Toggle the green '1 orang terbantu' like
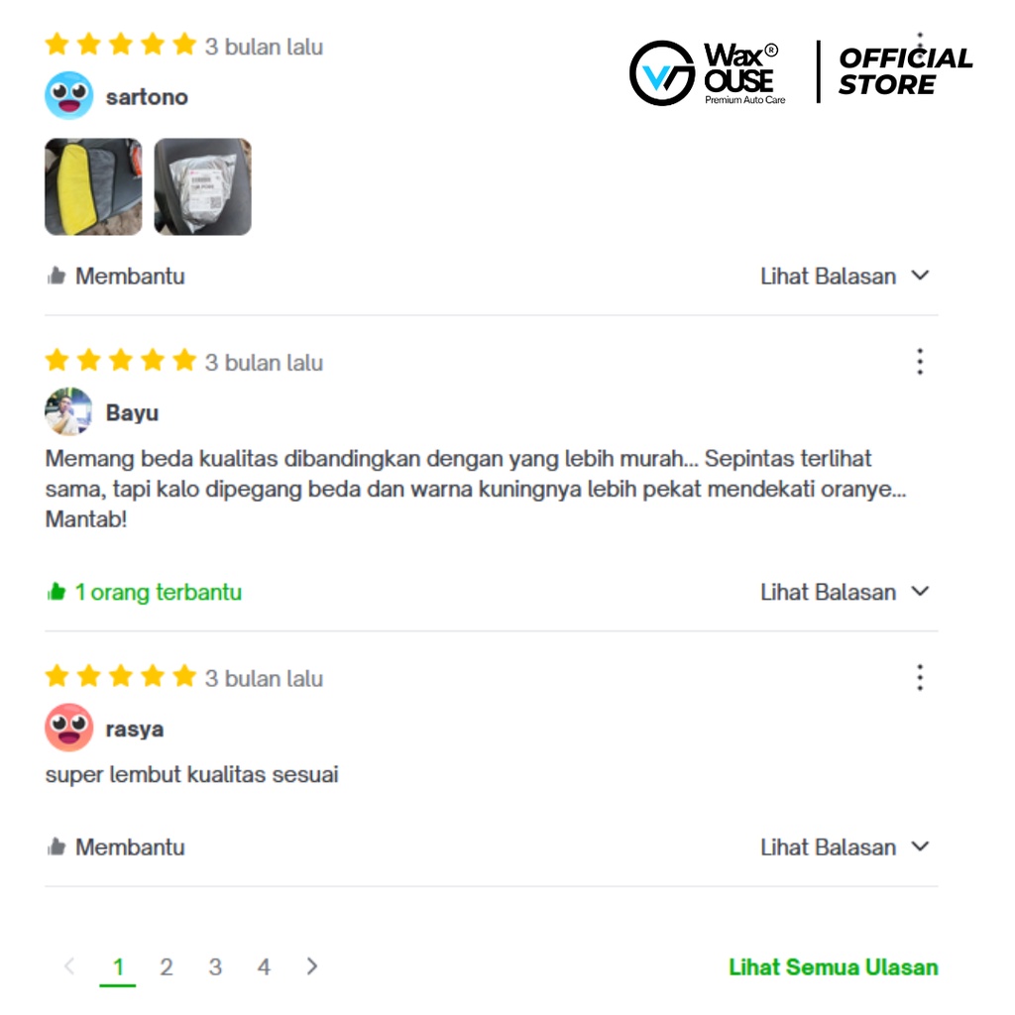The image size is (1015, 1015). [x=145, y=593]
